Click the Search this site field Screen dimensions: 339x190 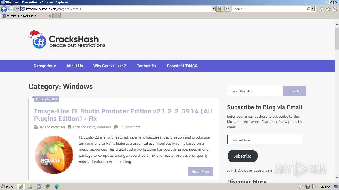pyautogui.click(x=255, y=91)
